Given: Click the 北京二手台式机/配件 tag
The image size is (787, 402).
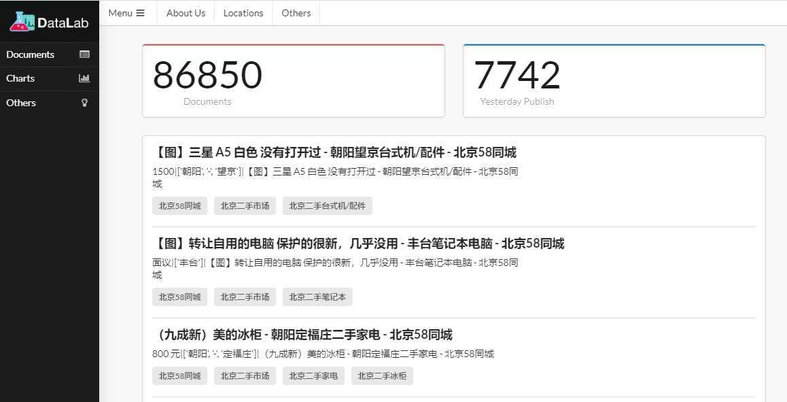Looking at the screenshot, I should (x=328, y=205).
